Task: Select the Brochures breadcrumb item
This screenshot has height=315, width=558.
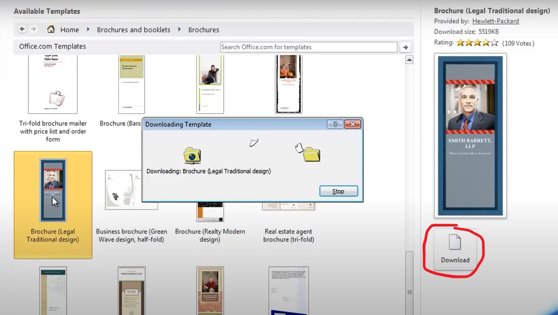Action: click(x=204, y=29)
